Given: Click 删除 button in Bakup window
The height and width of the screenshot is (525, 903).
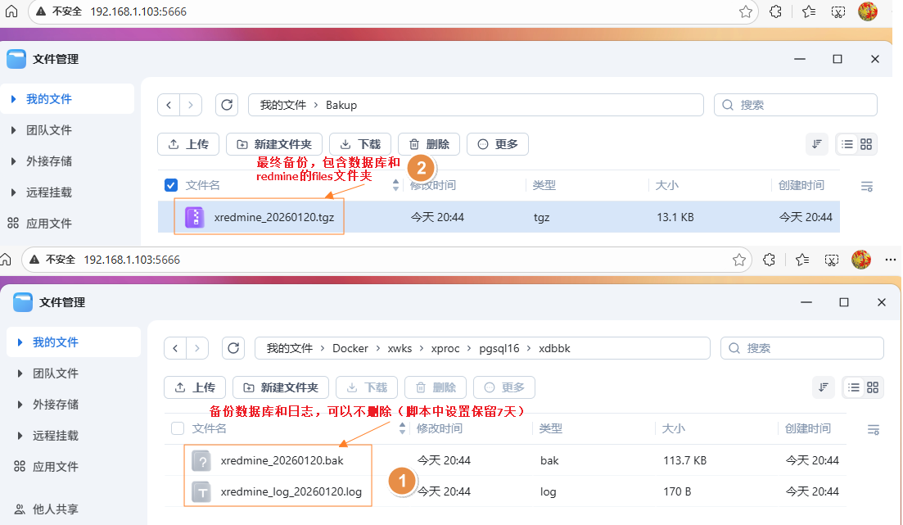Looking at the screenshot, I should (x=429, y=144).
